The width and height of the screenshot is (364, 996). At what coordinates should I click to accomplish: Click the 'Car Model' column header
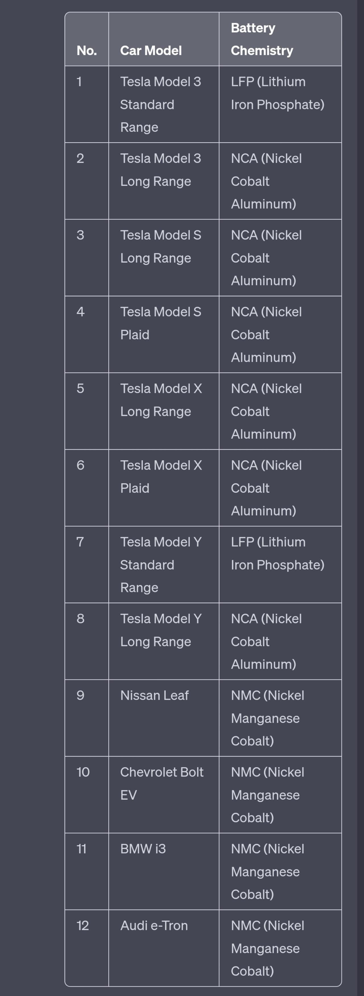point(151,51)
